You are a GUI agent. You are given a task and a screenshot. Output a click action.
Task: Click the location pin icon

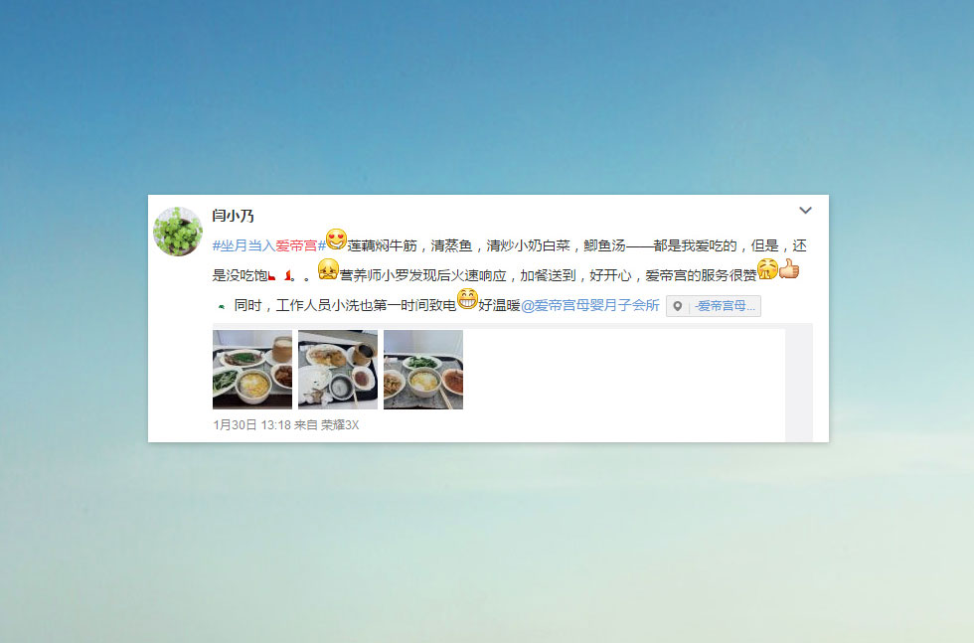678,306
